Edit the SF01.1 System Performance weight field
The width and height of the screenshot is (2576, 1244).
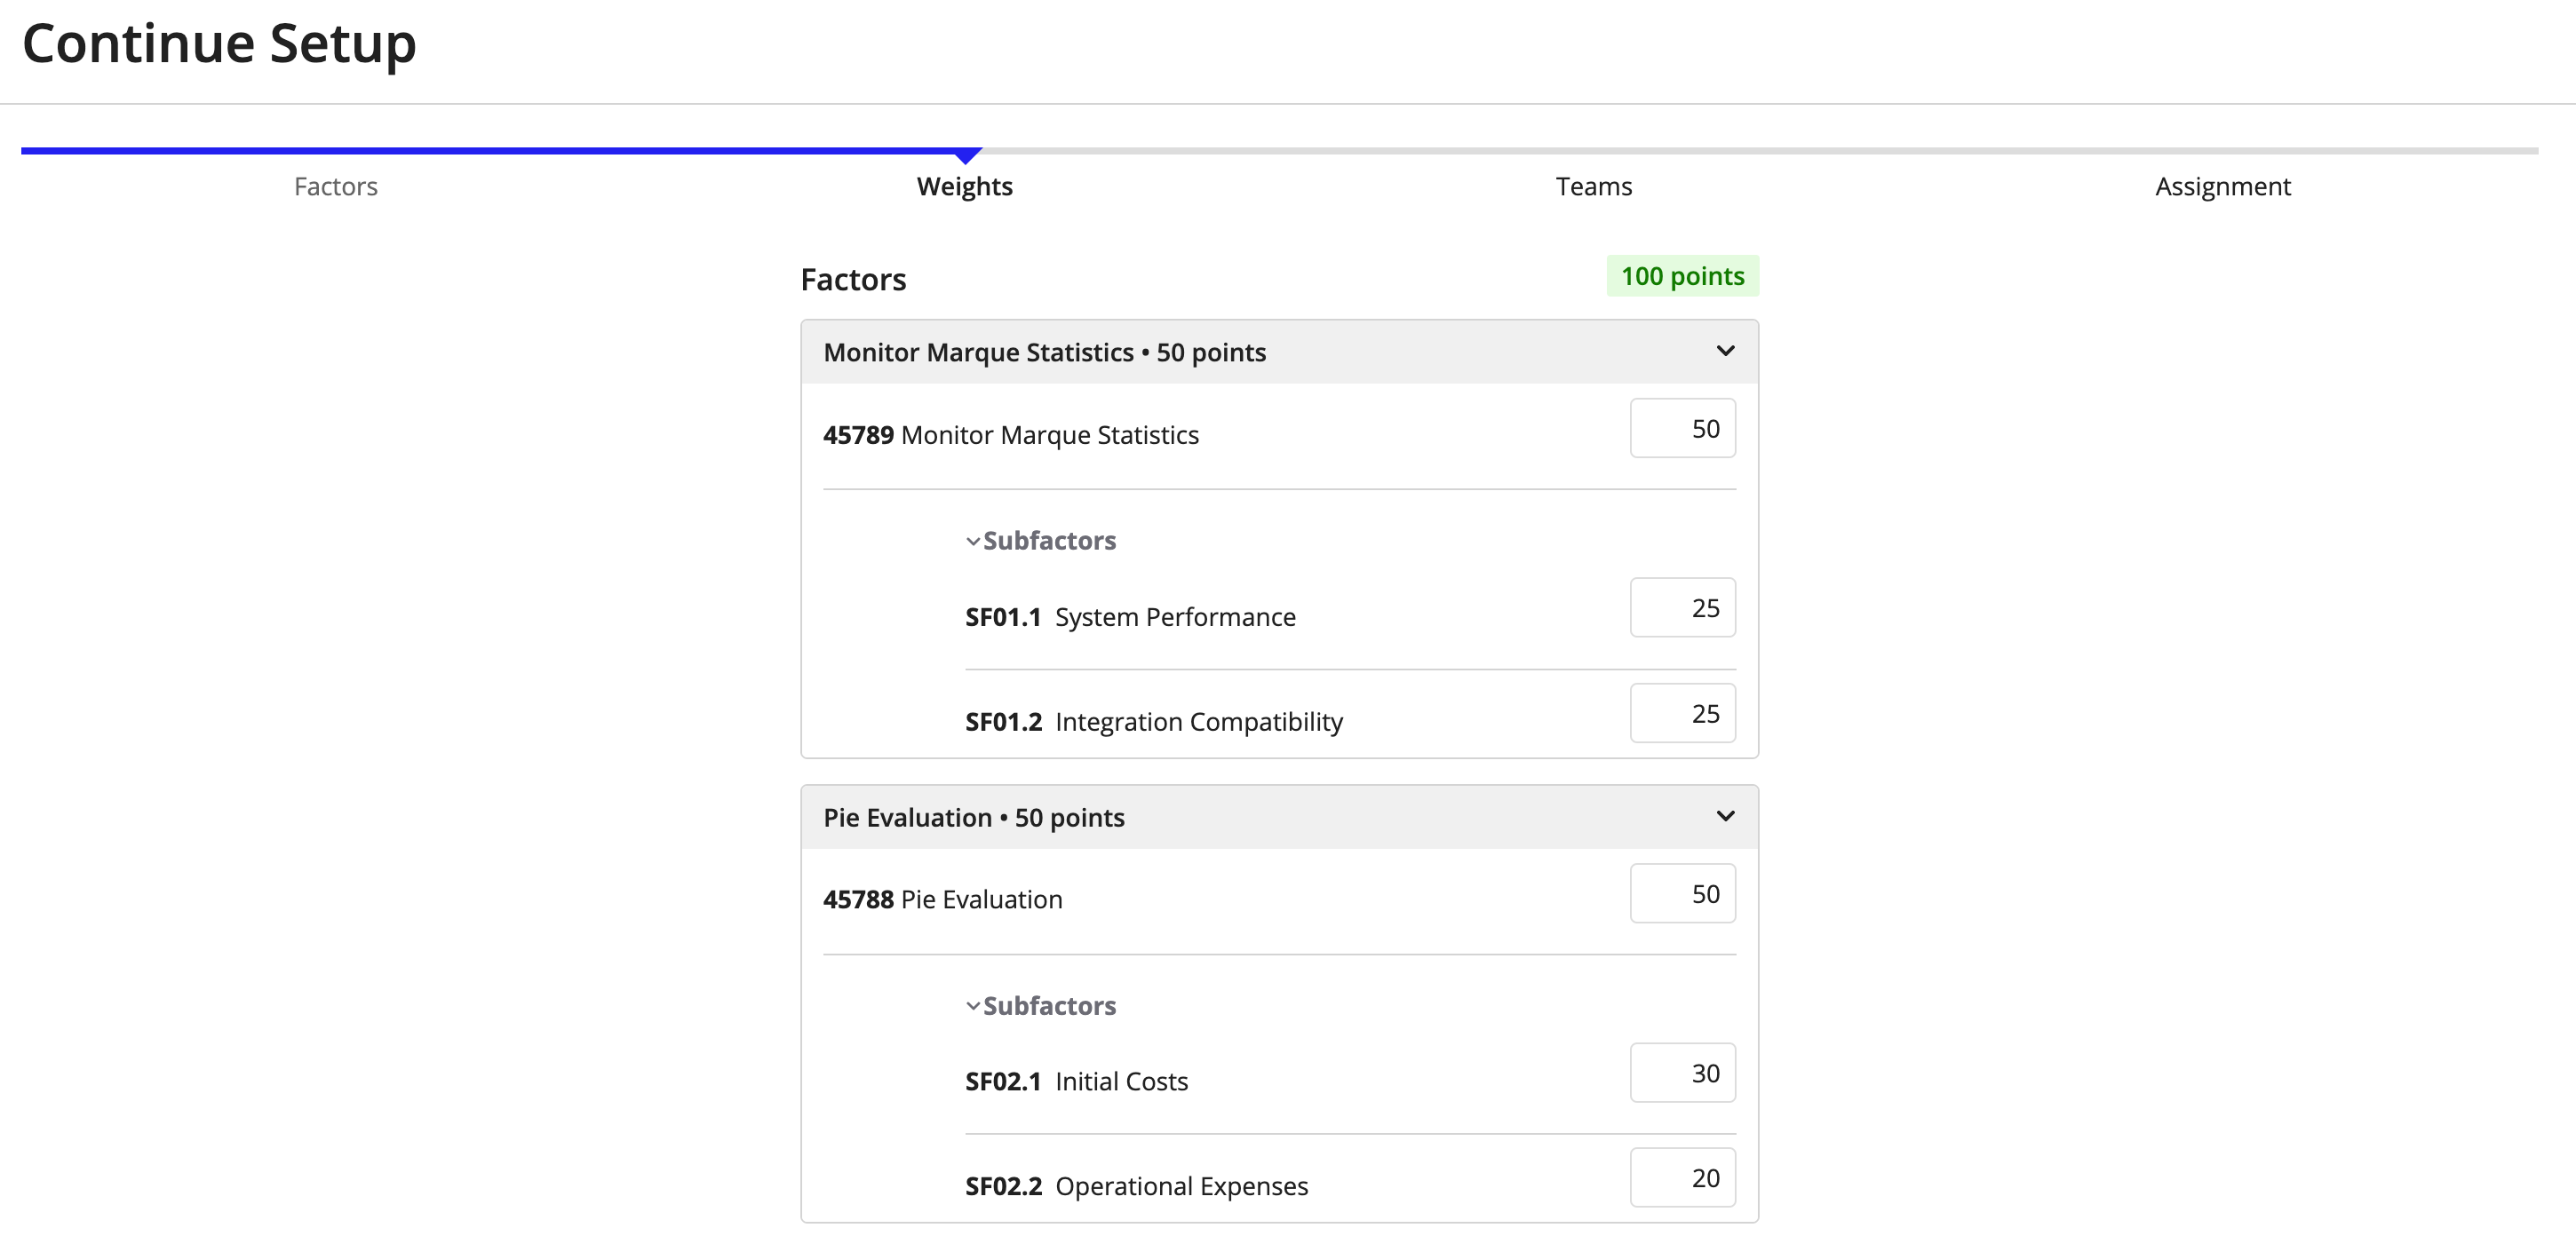[1682, 607]
